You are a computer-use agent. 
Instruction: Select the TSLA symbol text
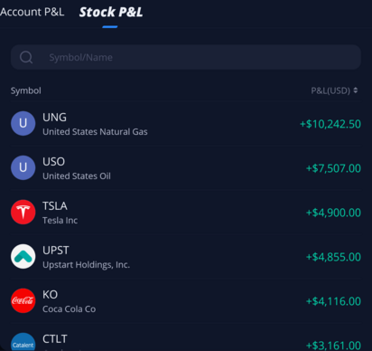point(55,206)
